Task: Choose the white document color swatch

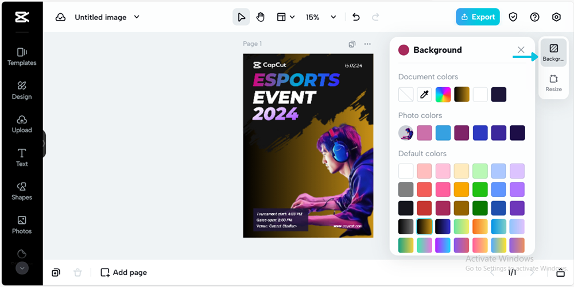Action: (x=480, y=95)
